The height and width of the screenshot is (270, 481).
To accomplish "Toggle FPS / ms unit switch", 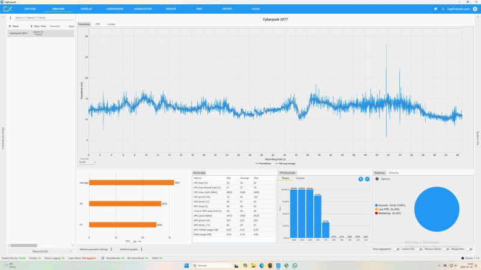I will pos(133,241).
